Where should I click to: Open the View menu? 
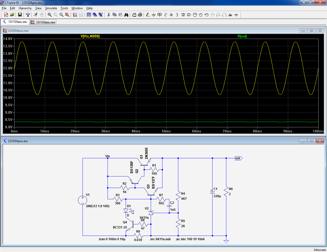[38, 8]
